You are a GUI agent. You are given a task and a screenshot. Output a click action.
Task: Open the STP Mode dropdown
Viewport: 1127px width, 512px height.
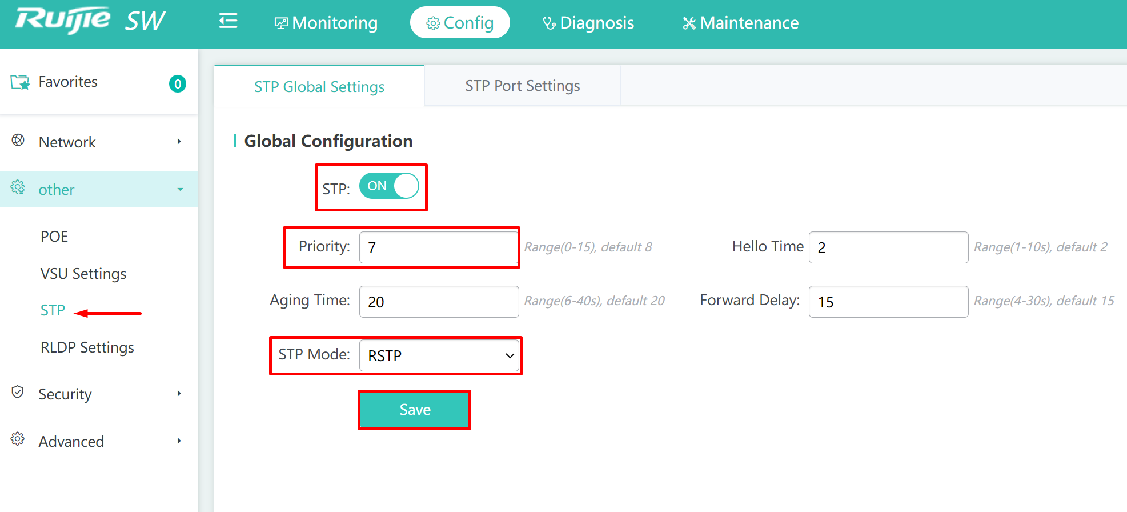point(439,355)
